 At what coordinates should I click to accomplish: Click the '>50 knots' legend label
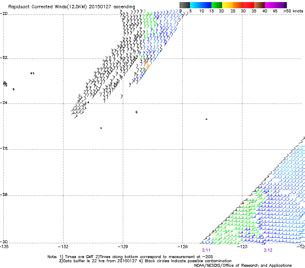point(293,11)
